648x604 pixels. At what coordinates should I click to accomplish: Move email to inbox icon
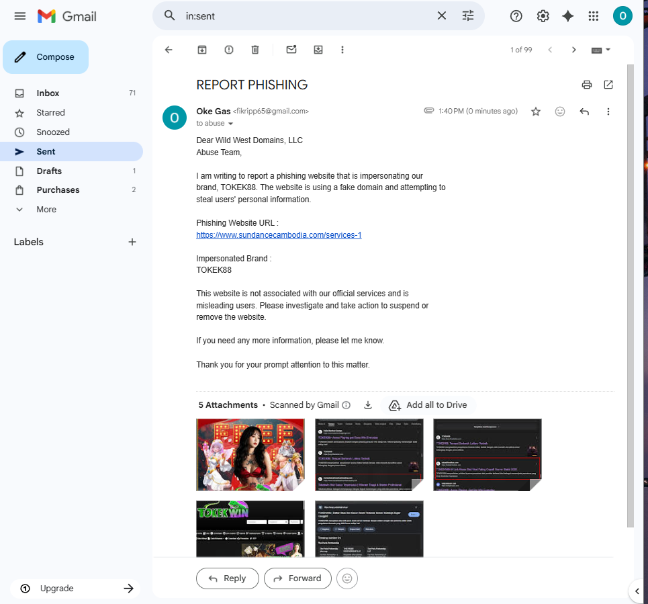click(x=318, y=50)
